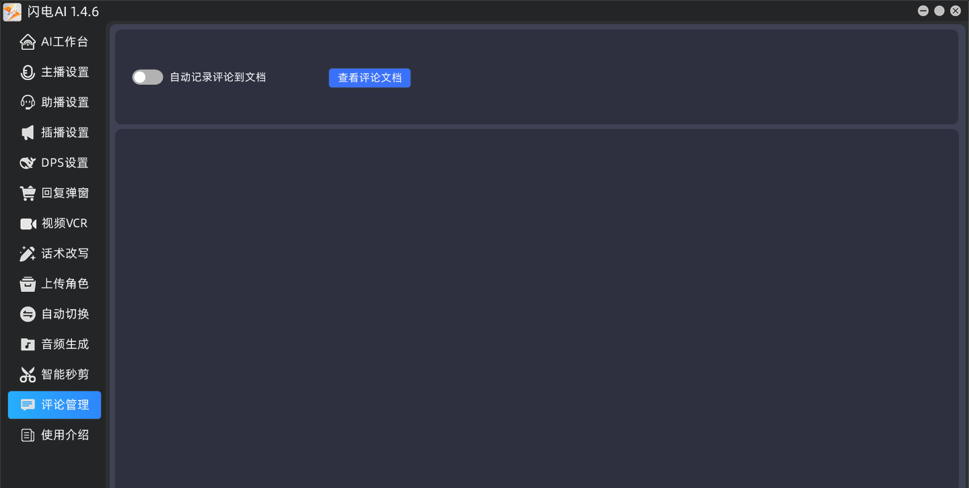Open the 助播设置 label
Image resolution: width=969 pixels, height=488 pixels.
(65, 102)
